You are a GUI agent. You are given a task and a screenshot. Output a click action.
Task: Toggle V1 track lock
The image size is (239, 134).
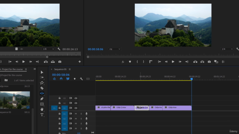[x=60, y=108]
